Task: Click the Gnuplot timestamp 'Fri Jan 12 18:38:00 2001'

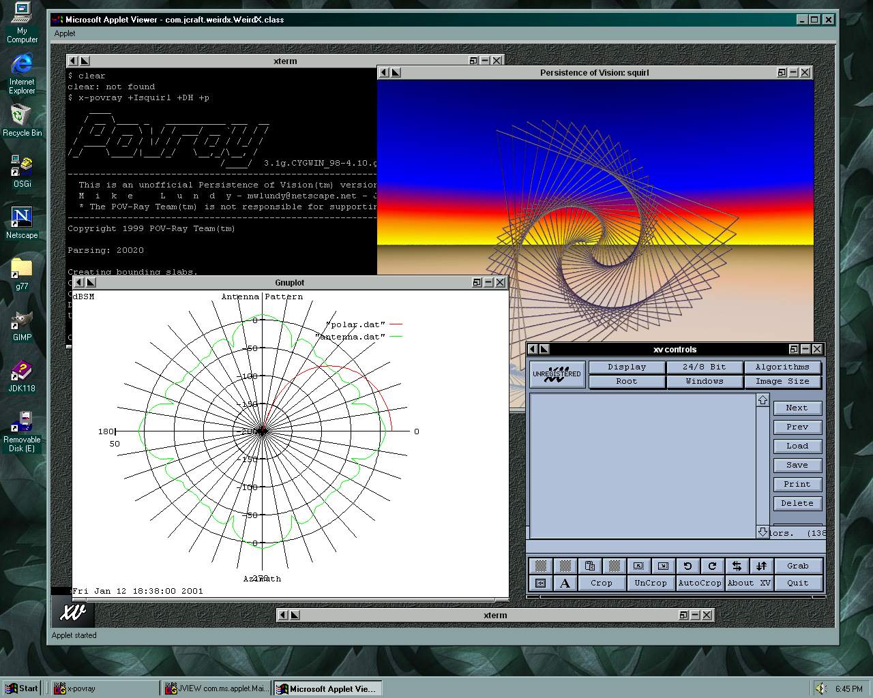Action: pos(138,591)
